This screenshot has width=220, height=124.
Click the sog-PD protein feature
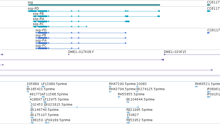[81, 33]
